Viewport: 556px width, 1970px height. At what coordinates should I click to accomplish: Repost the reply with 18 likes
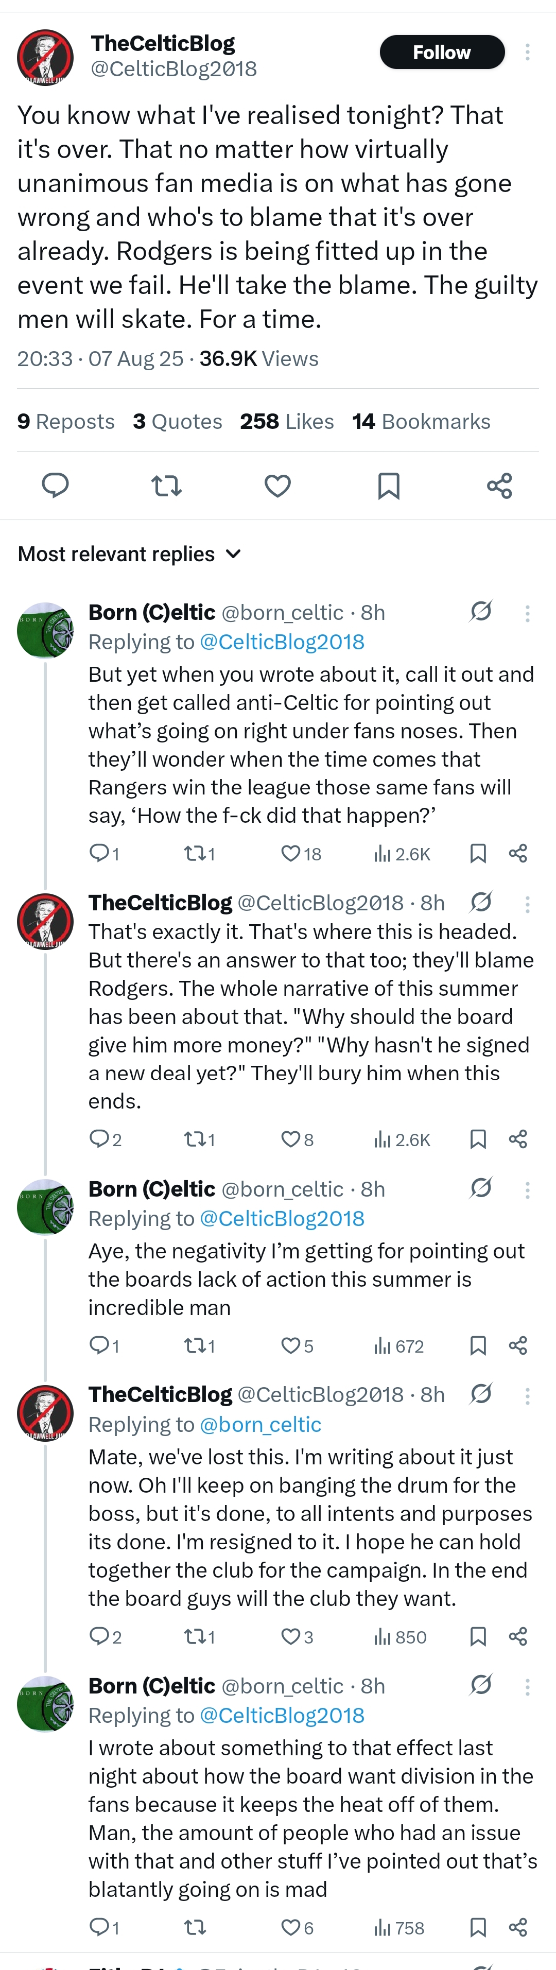pos(200,854)
